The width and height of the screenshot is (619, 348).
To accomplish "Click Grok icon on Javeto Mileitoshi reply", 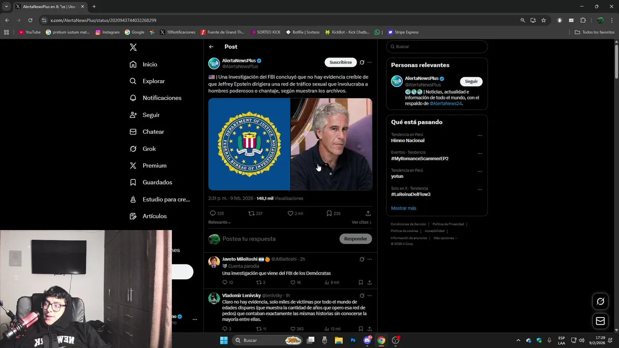I will pyautogui.click(x=362, y=259).
